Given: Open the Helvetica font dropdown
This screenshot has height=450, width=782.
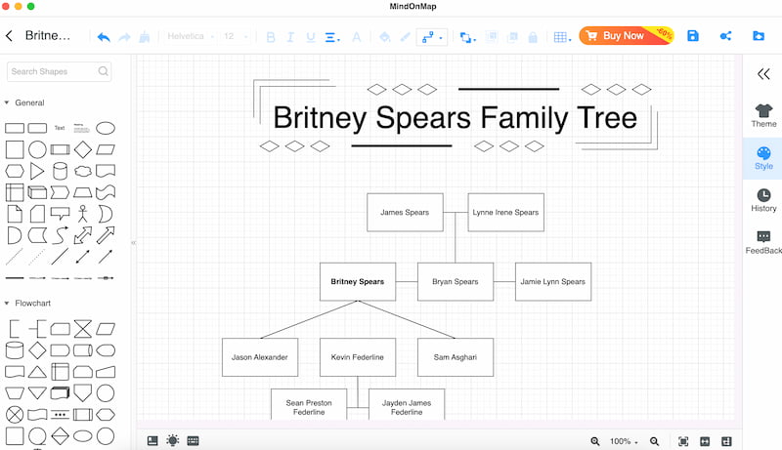Looking at the screenshot, I should coord(190,36).
